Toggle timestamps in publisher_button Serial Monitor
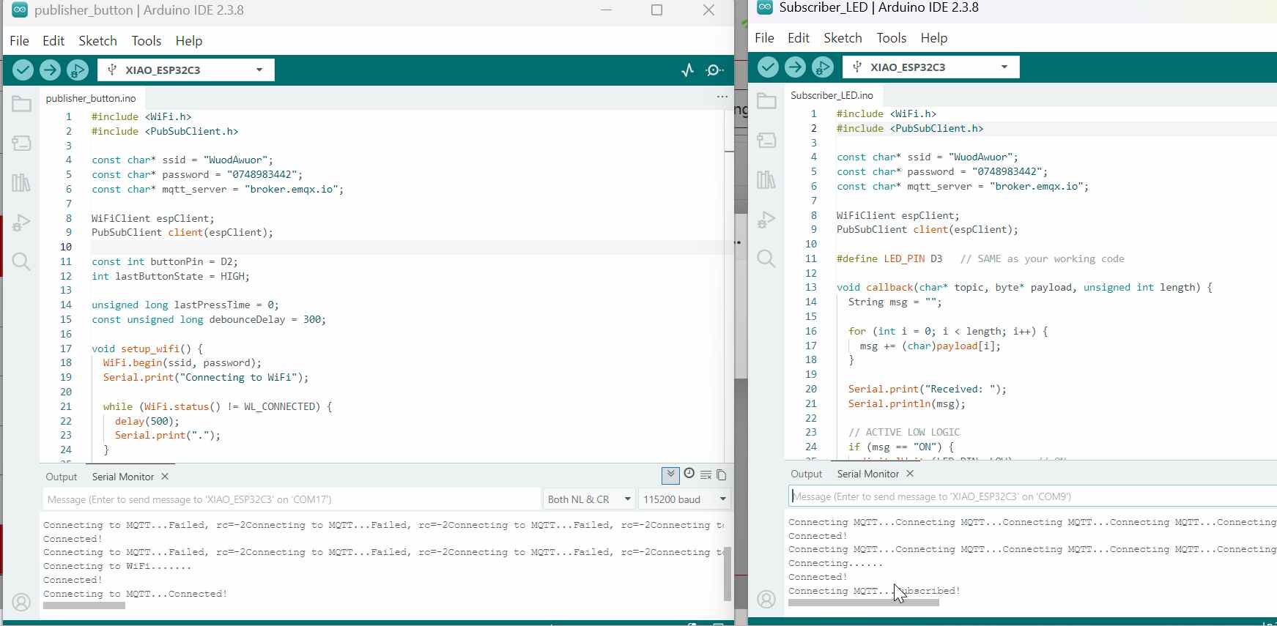This screenshot has width=1277, height=626. (x=689, y=474)
